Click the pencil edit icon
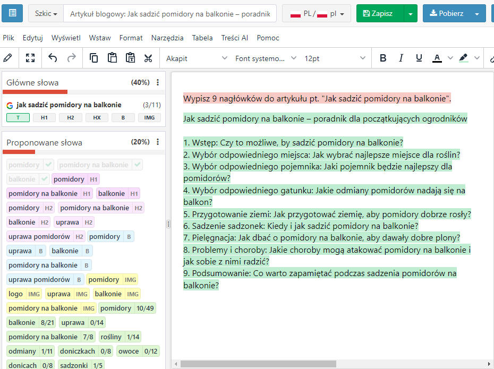 [x=8, y=58]
